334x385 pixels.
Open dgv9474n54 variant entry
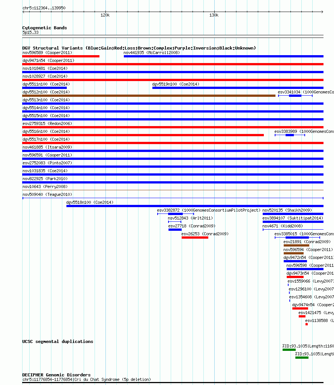313,304
